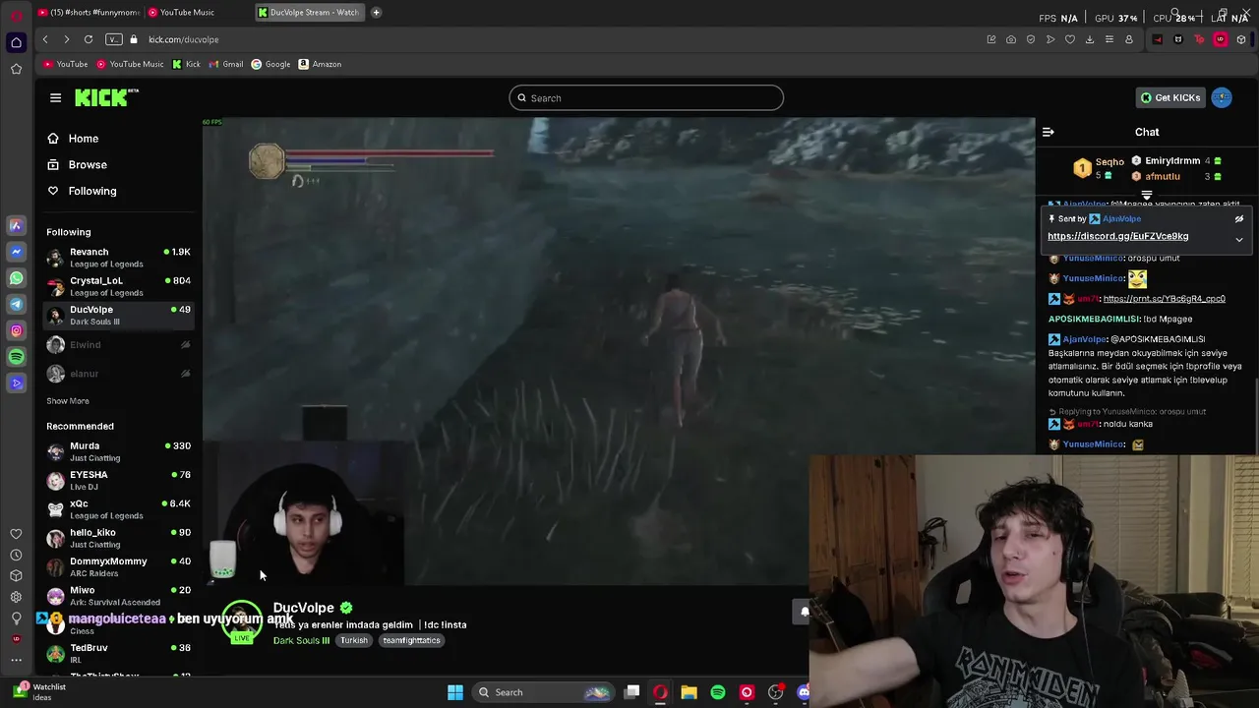Open Spotify from the taskbar
This screenshot has height=708, width=1259.
point(718,692)
